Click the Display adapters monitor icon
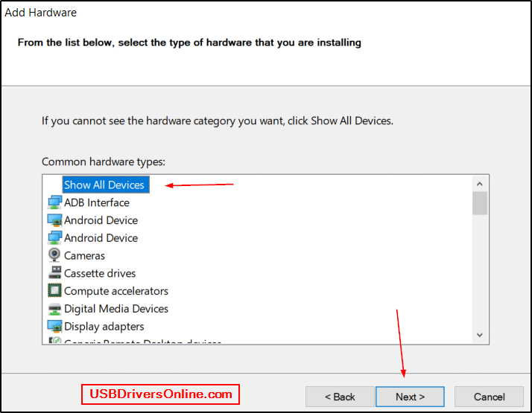532x413 pixels. pos(54,327)
